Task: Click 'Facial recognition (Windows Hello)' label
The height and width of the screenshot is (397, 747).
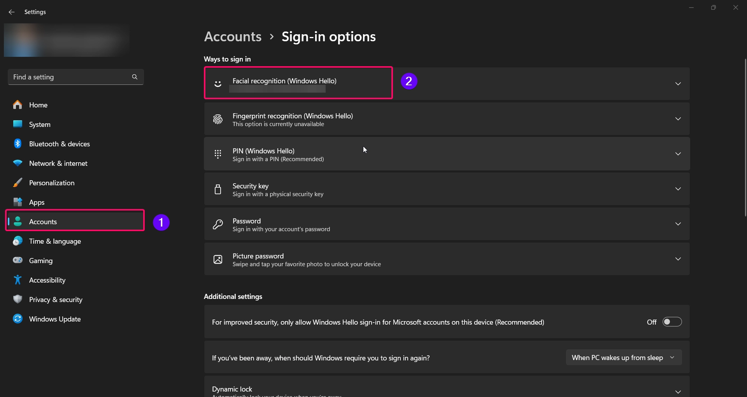Action: pos(284,81)
